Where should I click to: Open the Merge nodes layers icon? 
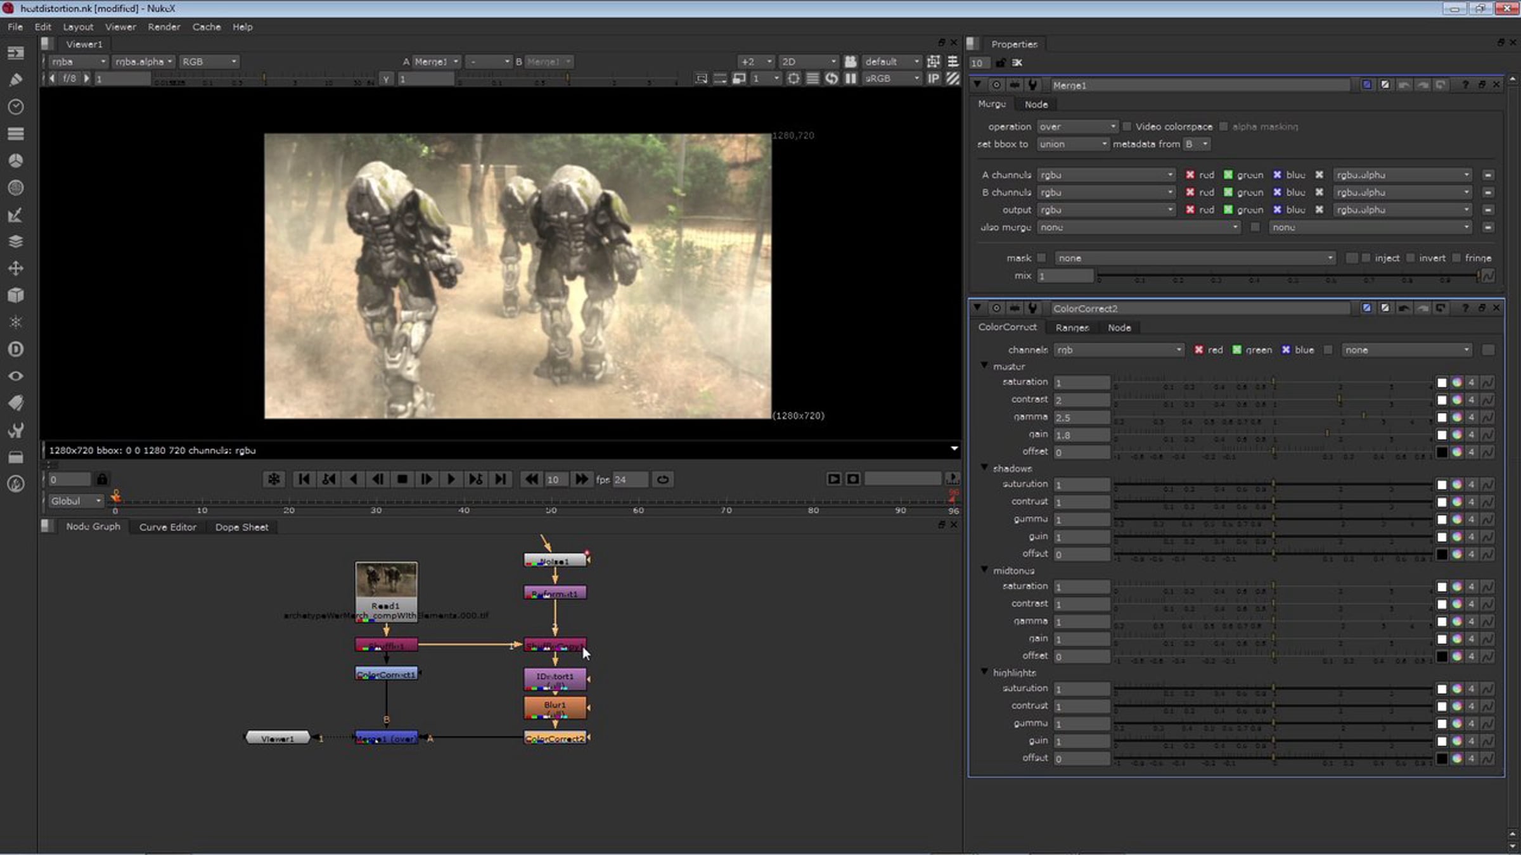pos(16,241)
